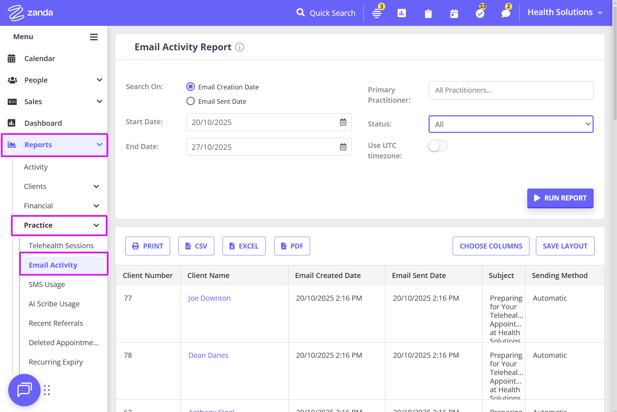Viewport: 617px width, 412px height.
Task: Toggle the Use UTC timezone switch
Action: coord(438,146)
